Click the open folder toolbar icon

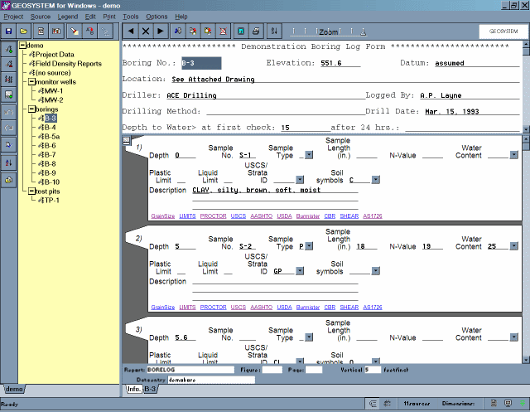point(24,31)
